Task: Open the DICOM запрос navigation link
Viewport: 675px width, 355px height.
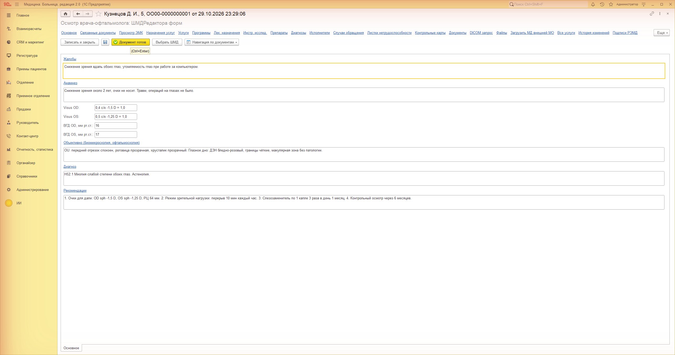Action: coord(481,33)
